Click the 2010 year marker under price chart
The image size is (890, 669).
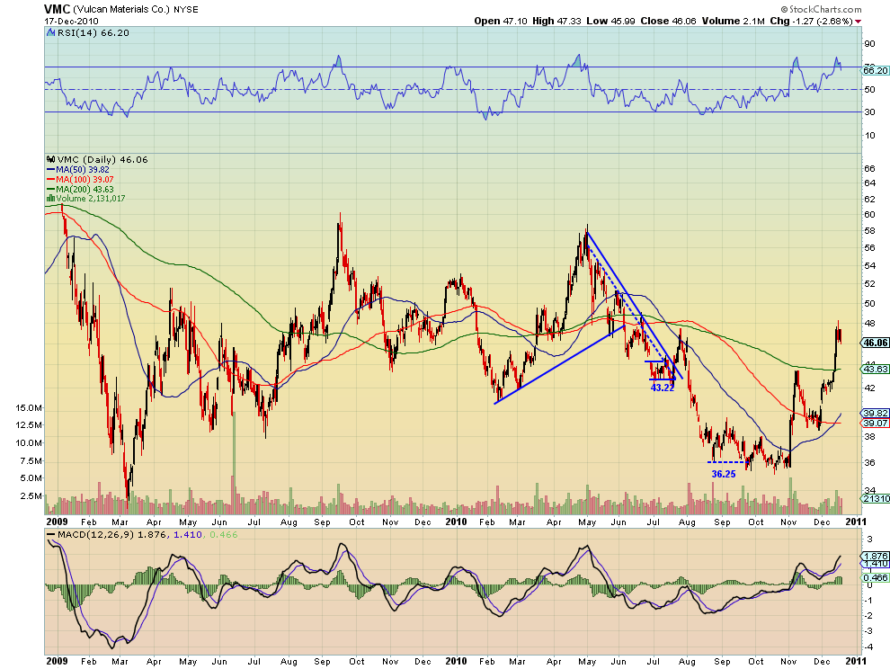click(x=457, y=522)
